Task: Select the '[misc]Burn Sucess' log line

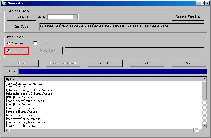Action: tap(20, 115)
